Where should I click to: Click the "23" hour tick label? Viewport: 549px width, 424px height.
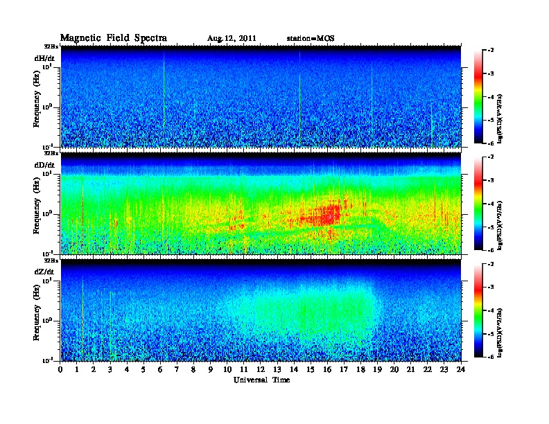[x=444, y=369]
